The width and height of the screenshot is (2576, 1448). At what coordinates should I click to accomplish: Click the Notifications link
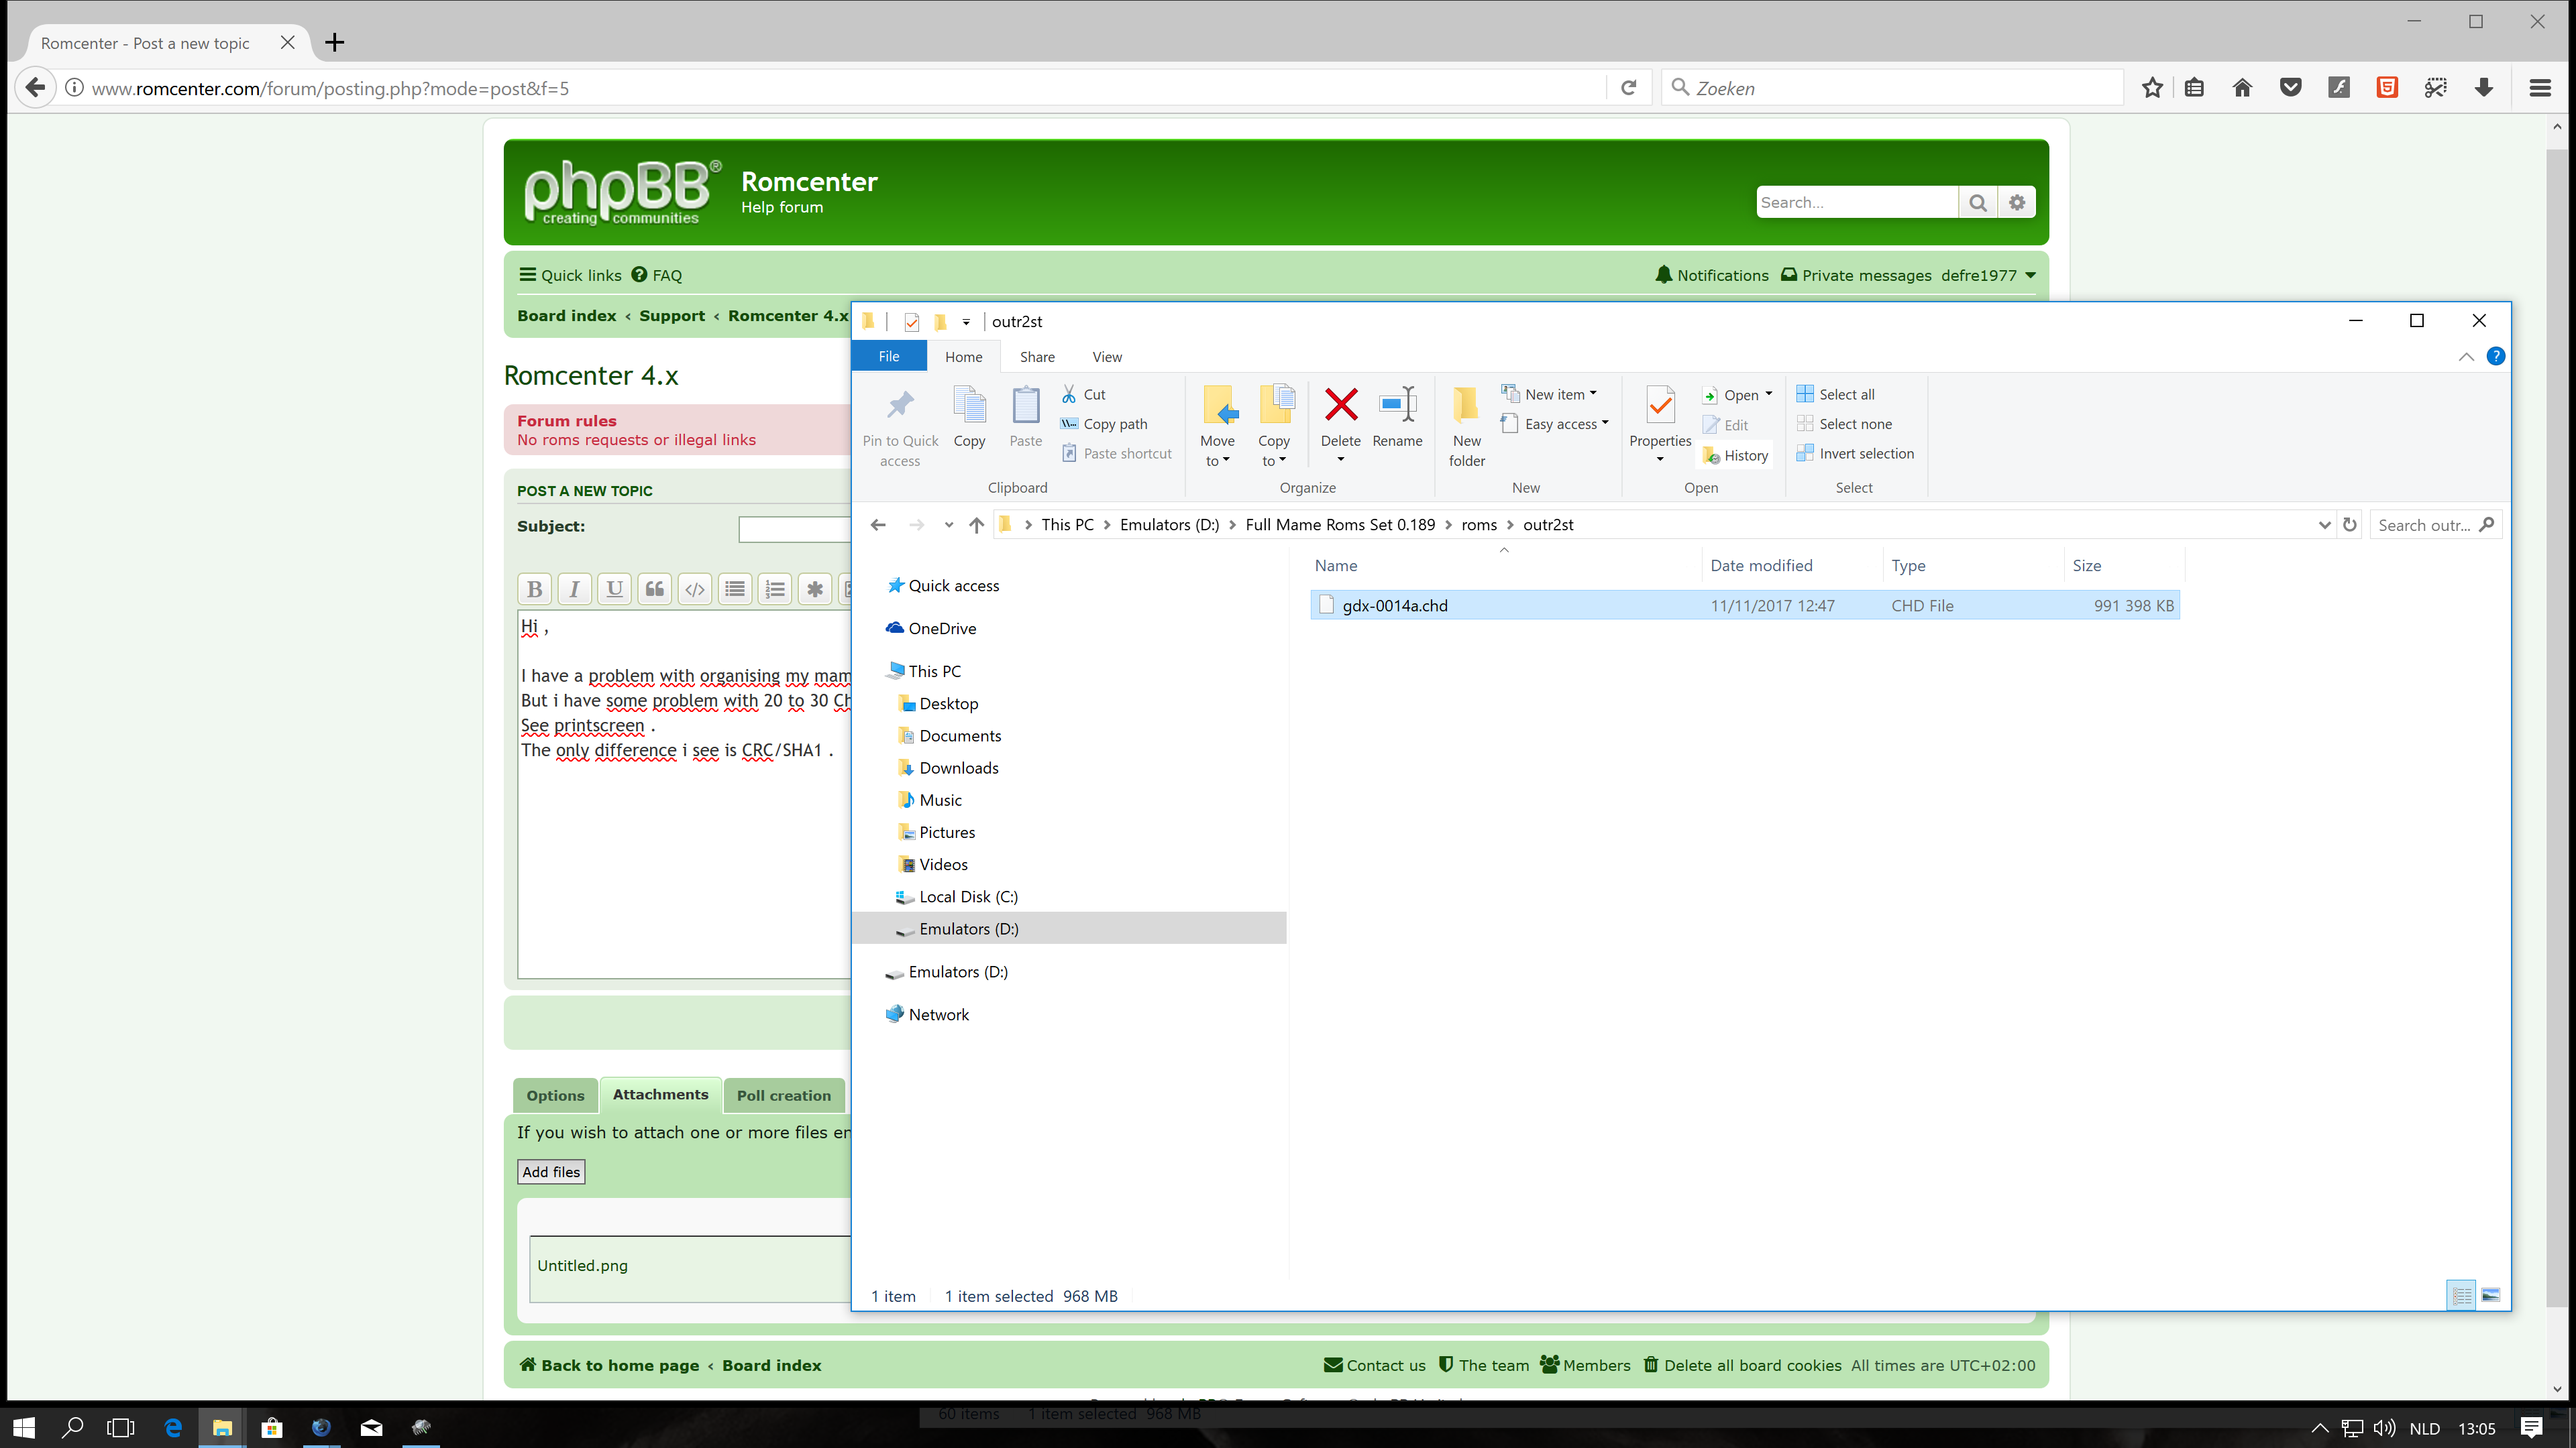click(x=1712, y=276)
